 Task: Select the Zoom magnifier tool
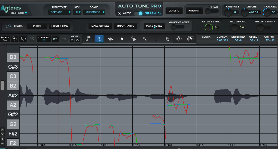click(x=144, y=39)
